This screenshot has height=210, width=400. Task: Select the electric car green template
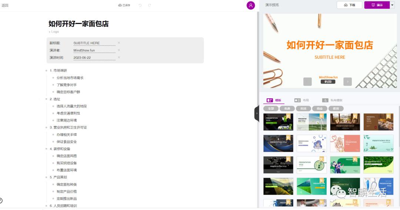click(278, 122)
